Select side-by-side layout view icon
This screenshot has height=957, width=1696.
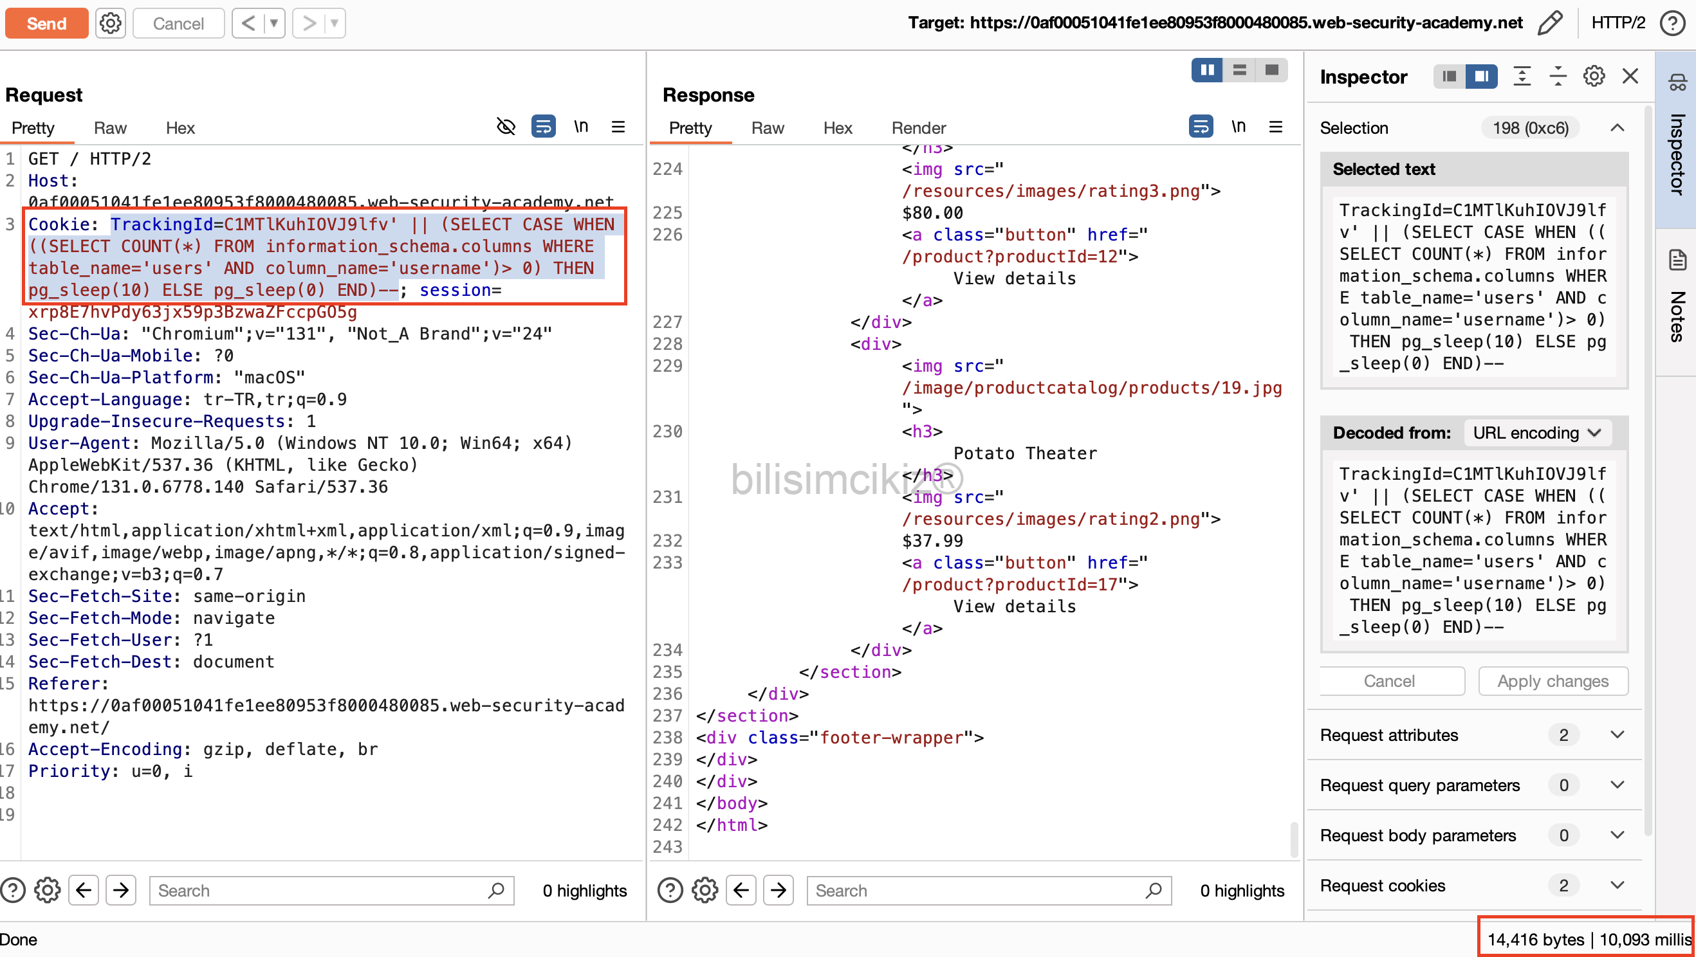coord(1207,69)
